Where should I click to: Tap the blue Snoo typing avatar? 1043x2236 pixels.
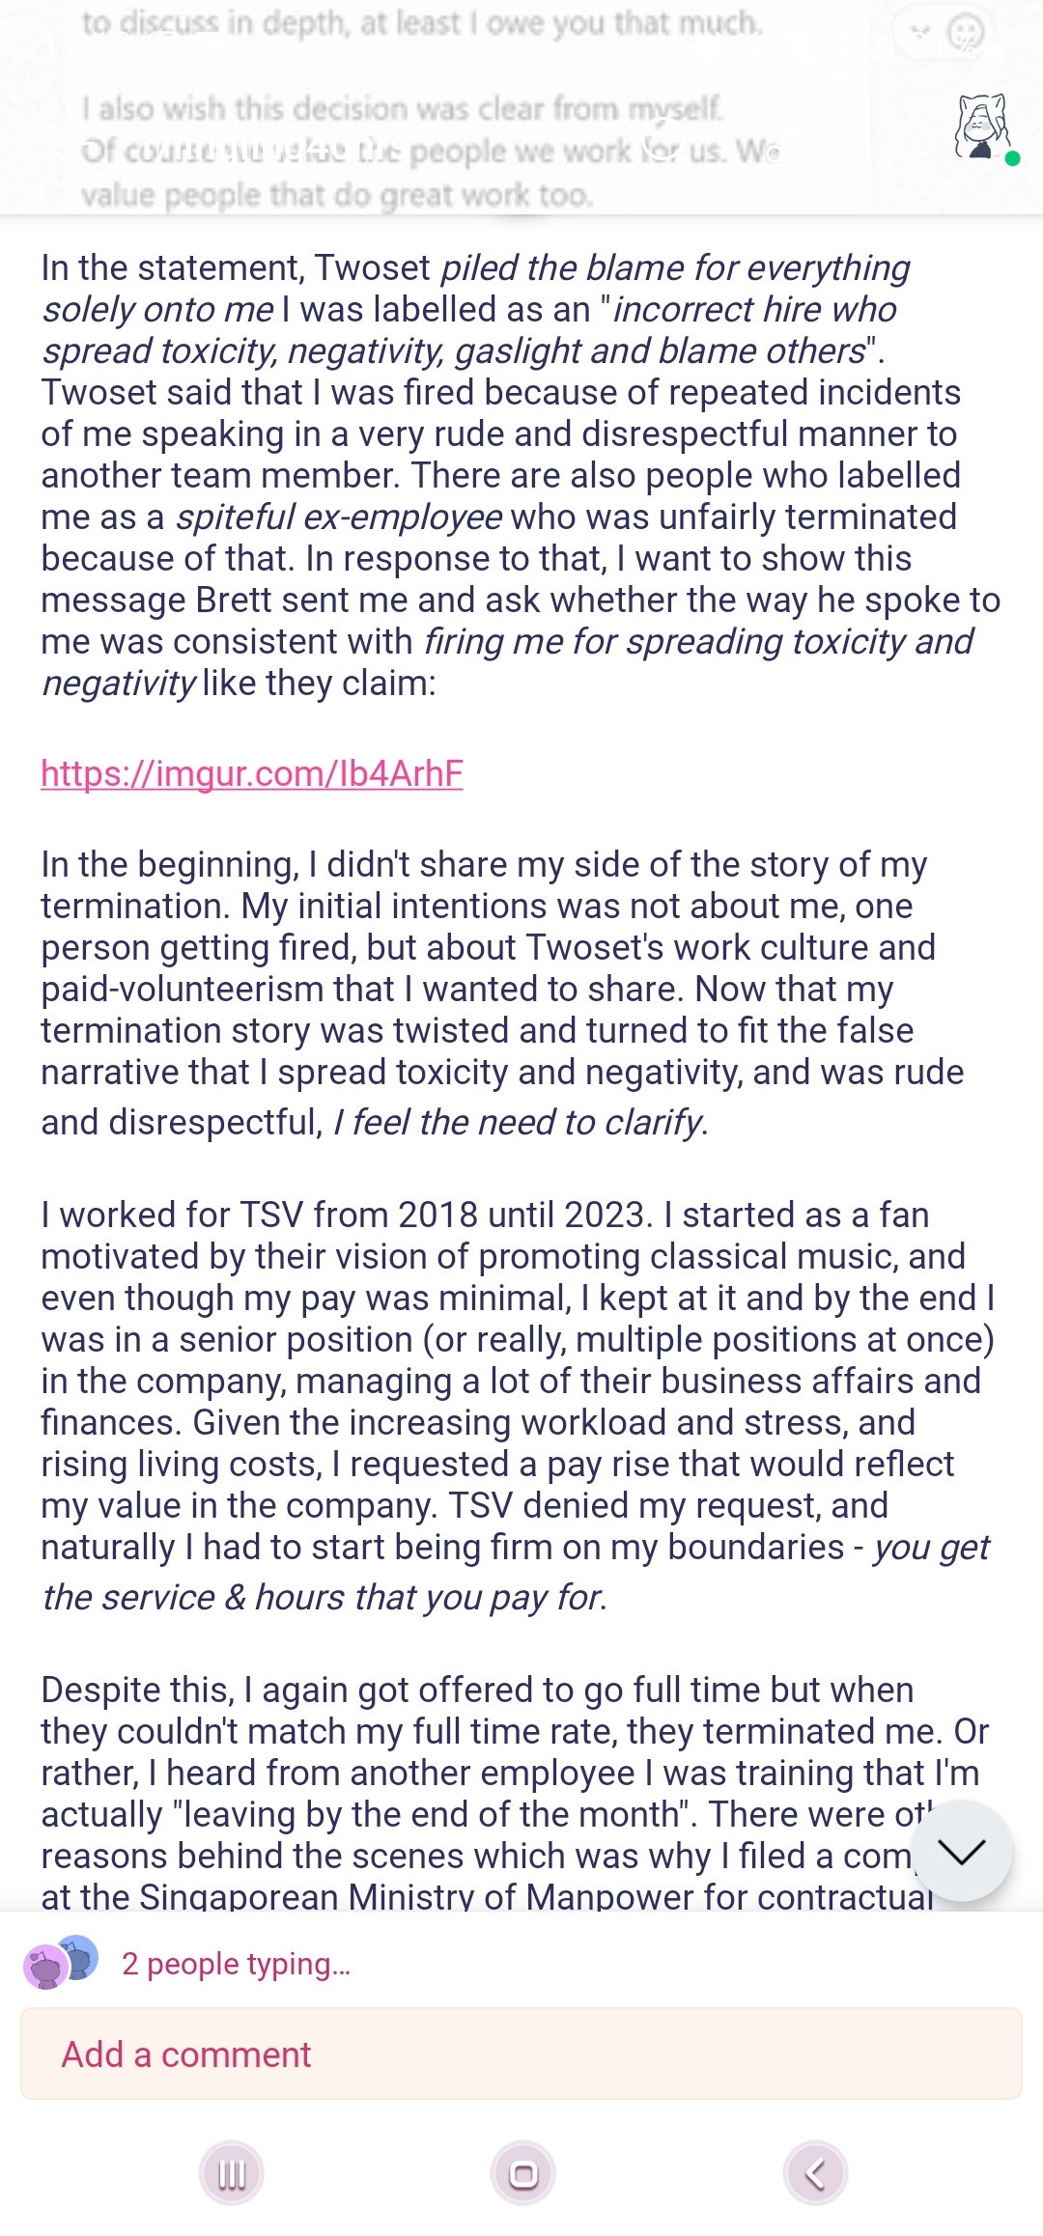(79, 1957)
